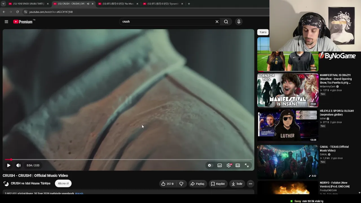The width and height of the screenshot is (361, 203).
Task: Run the search with the magnifier button
Action: point(226,22)
